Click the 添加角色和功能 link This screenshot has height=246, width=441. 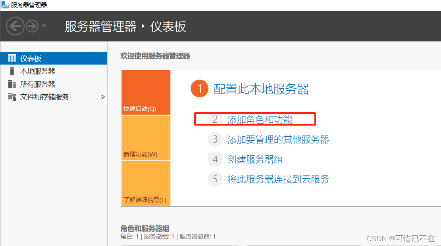[260, 120]
